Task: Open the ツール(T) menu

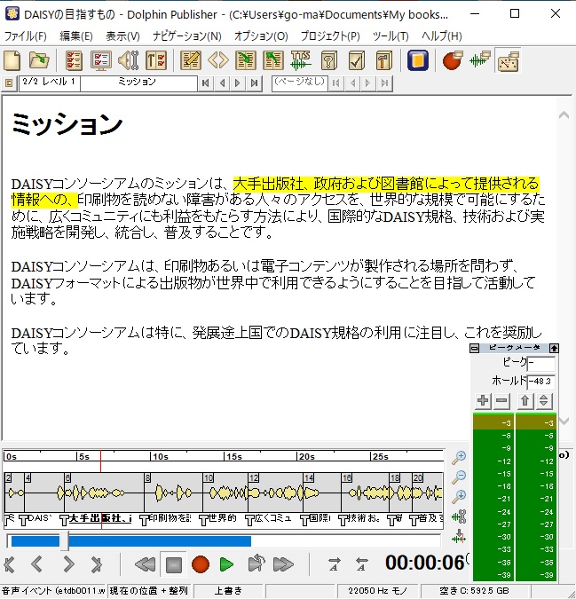Action: (391, 36)
